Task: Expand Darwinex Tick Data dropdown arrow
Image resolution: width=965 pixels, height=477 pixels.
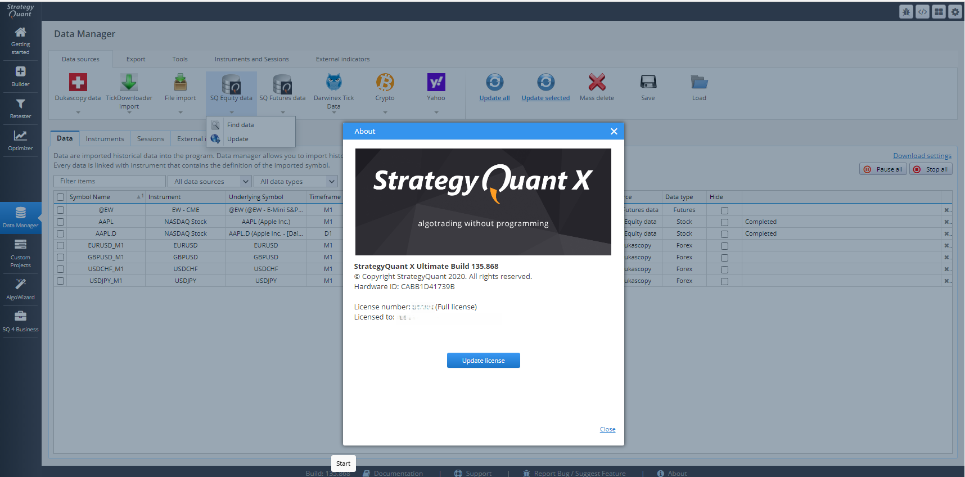Action: [334, 112]
